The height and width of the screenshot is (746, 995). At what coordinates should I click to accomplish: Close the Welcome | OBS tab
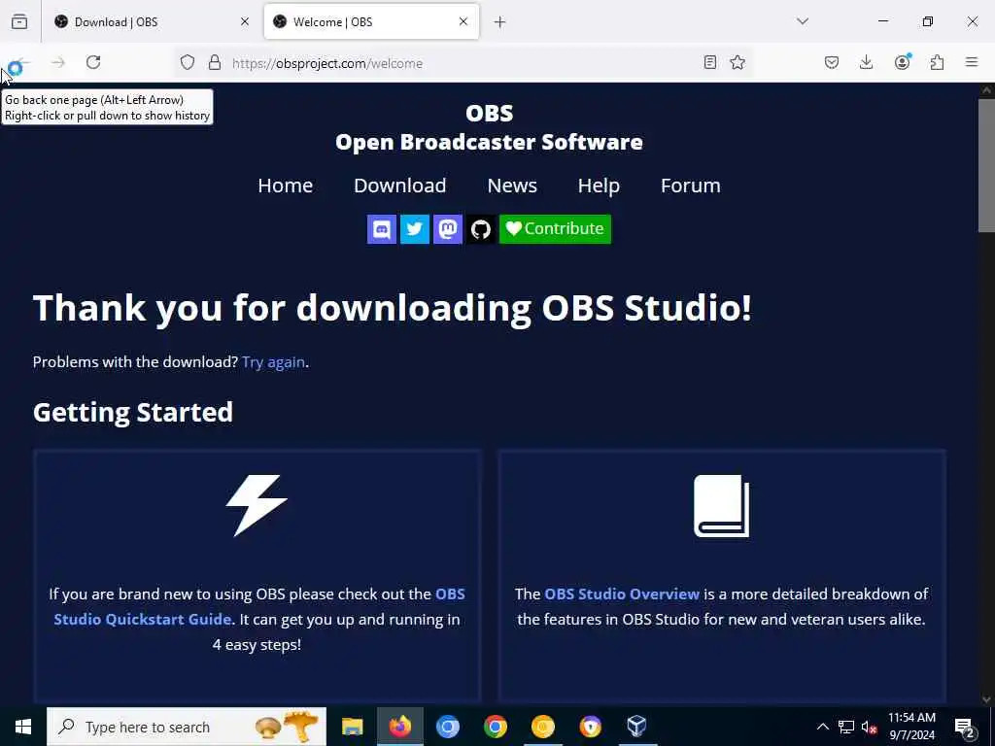[463, 21]
